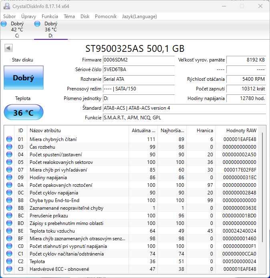Viewport: 270px width, 278px height.
Task: Click the transfer mode field SATA/150
Action: point(139,89)
